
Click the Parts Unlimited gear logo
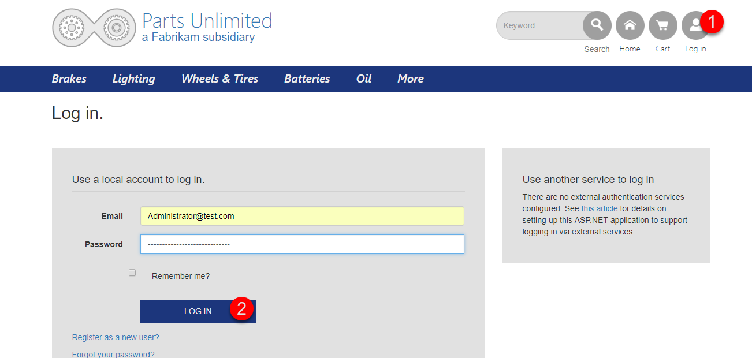(94, 27)
